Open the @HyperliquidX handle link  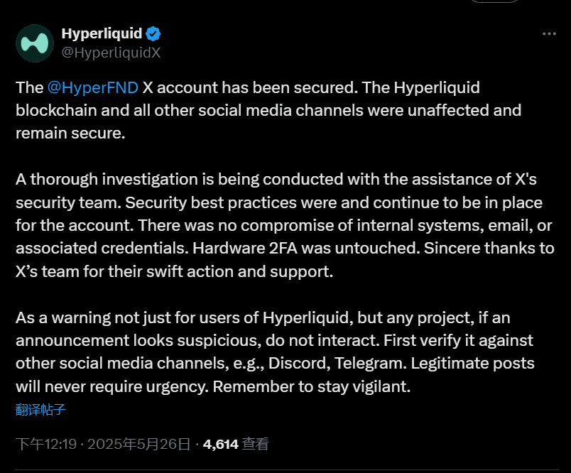click(x=111, y=53)
